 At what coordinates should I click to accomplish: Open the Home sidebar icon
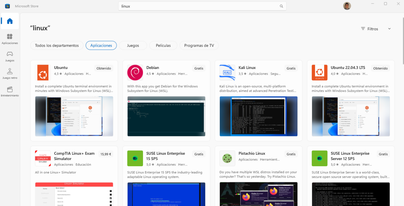(x=10, y=21)
